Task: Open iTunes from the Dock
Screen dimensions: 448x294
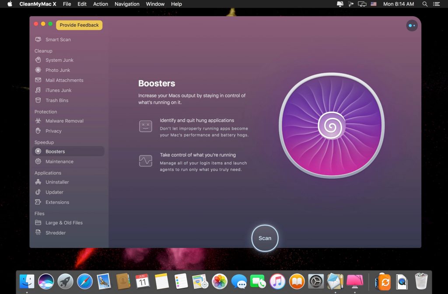Action: pos(277,281)
